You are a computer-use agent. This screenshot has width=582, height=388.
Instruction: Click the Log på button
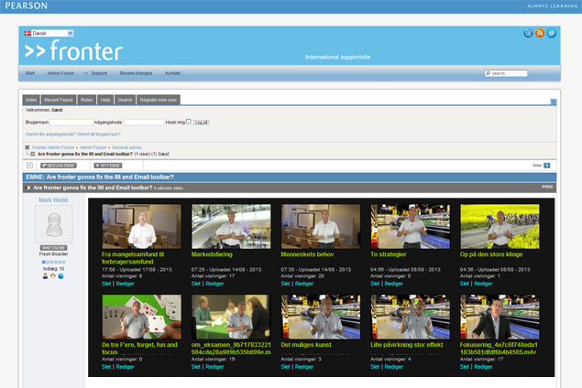pyautogui.click(x=201, y=123)
